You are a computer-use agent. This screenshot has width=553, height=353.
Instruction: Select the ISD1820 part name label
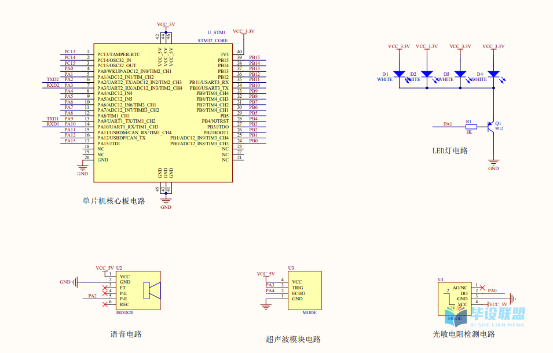125,313
